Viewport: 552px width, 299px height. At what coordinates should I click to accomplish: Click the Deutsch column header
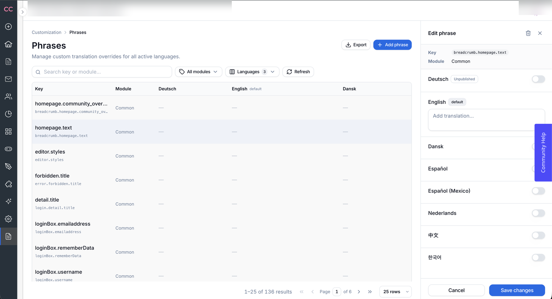167,89
